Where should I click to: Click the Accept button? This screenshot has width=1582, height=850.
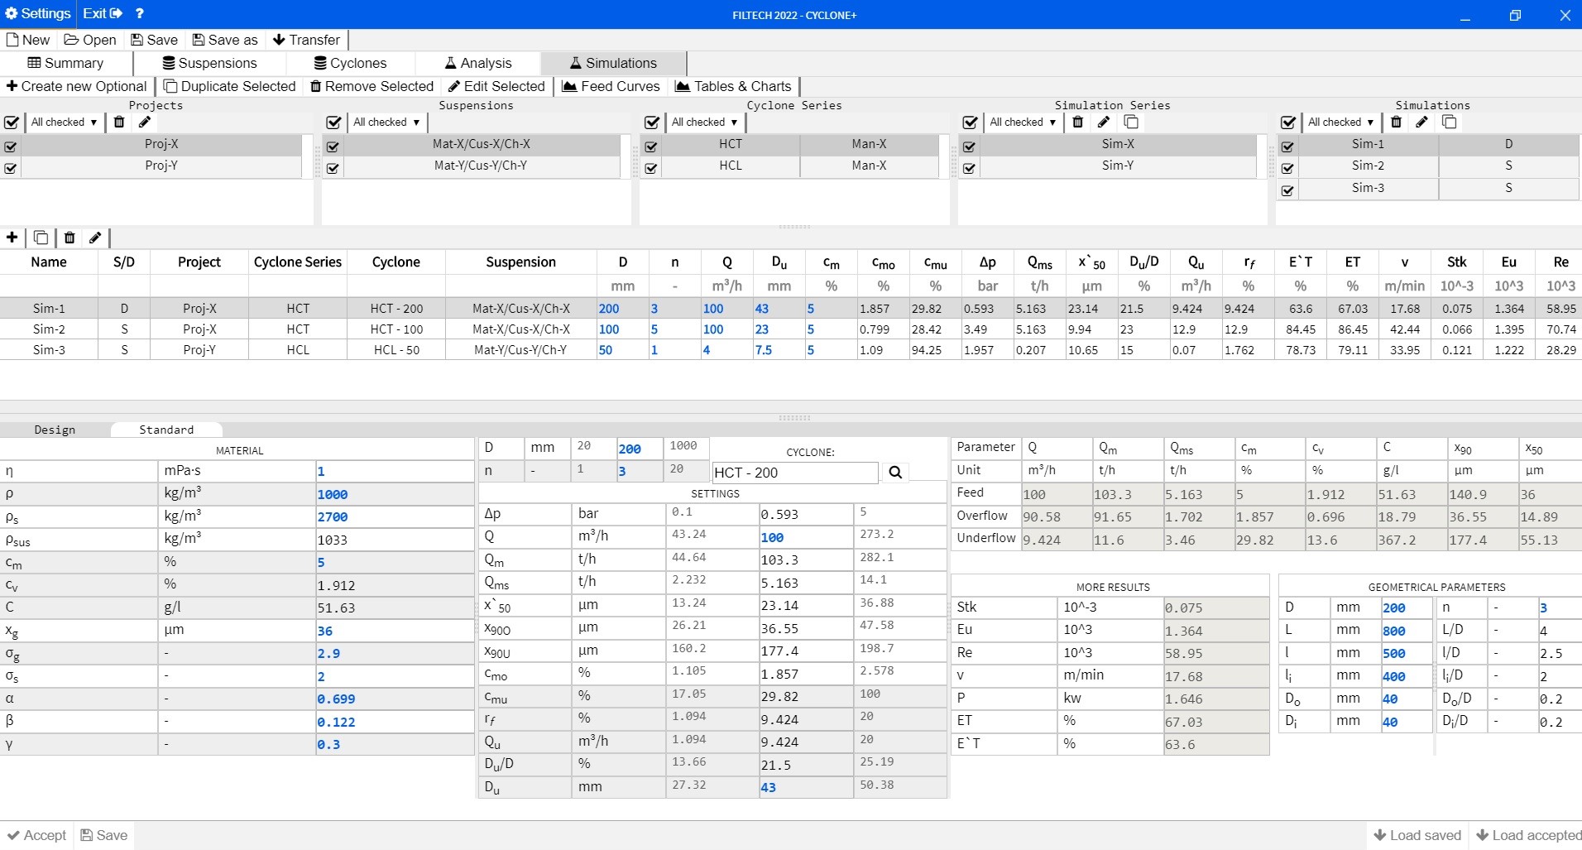pos(37,835)
